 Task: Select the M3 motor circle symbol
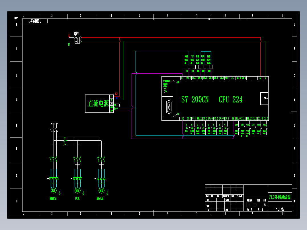click(x=101, y=190)
